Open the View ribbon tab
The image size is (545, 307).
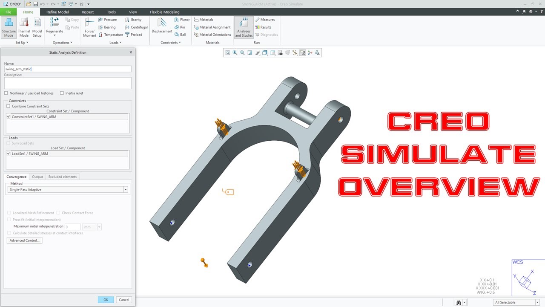133,12
